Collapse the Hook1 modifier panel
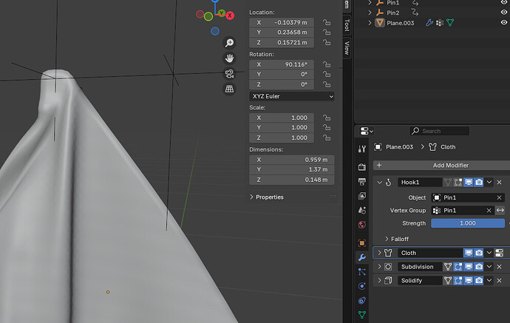Viewport: 510px width, 323px height. tap(379, 183)
